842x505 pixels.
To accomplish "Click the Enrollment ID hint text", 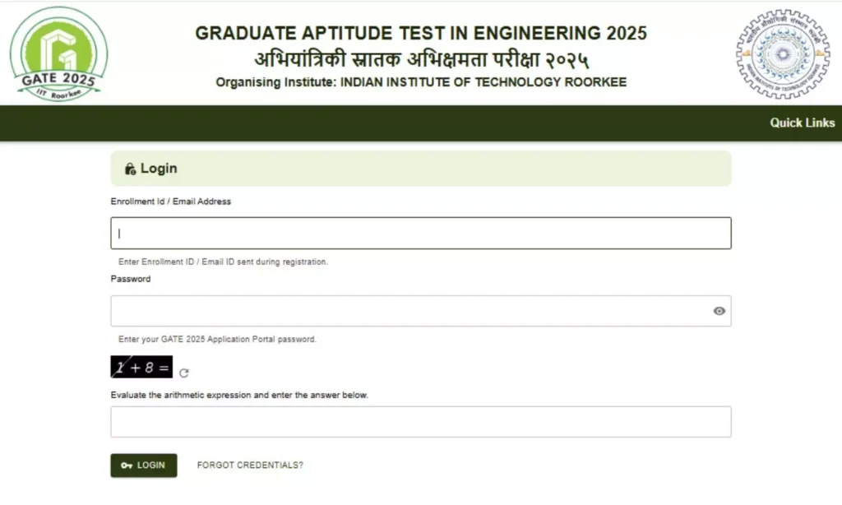I will (223, 262).
